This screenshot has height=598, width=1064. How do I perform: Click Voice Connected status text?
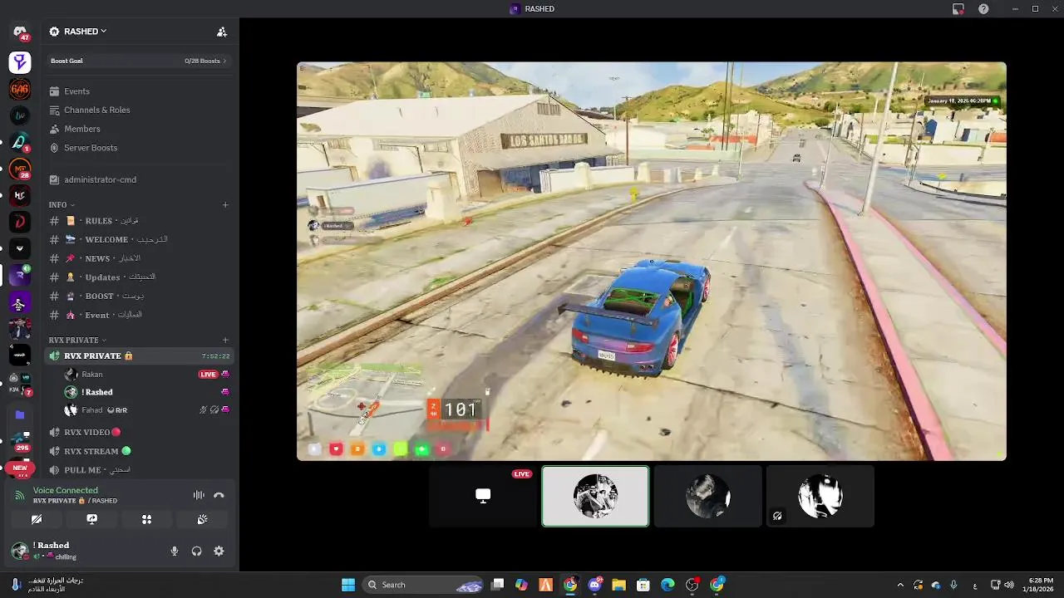pos(65,490)
